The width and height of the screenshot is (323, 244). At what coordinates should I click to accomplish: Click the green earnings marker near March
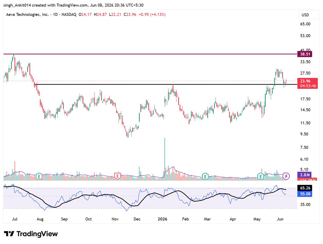206,176
